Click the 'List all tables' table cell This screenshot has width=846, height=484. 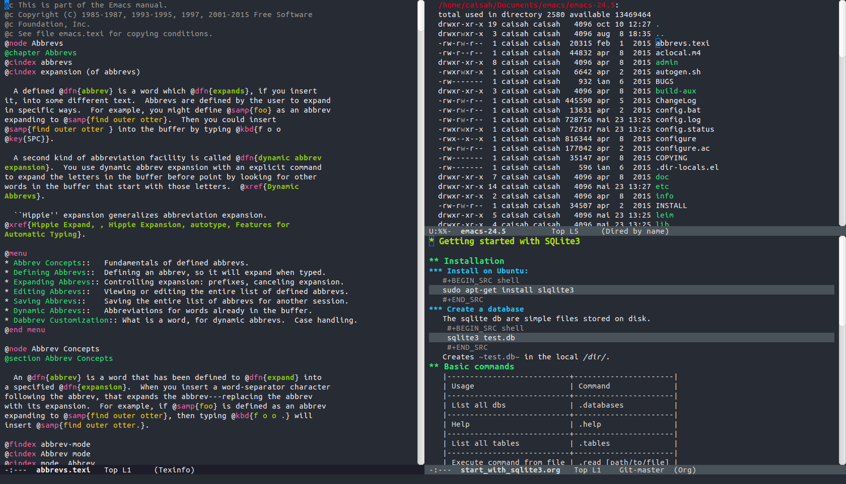tap(485, 443)
